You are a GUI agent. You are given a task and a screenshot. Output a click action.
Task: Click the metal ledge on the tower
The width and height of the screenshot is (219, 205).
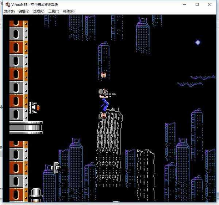coord(26,127)
